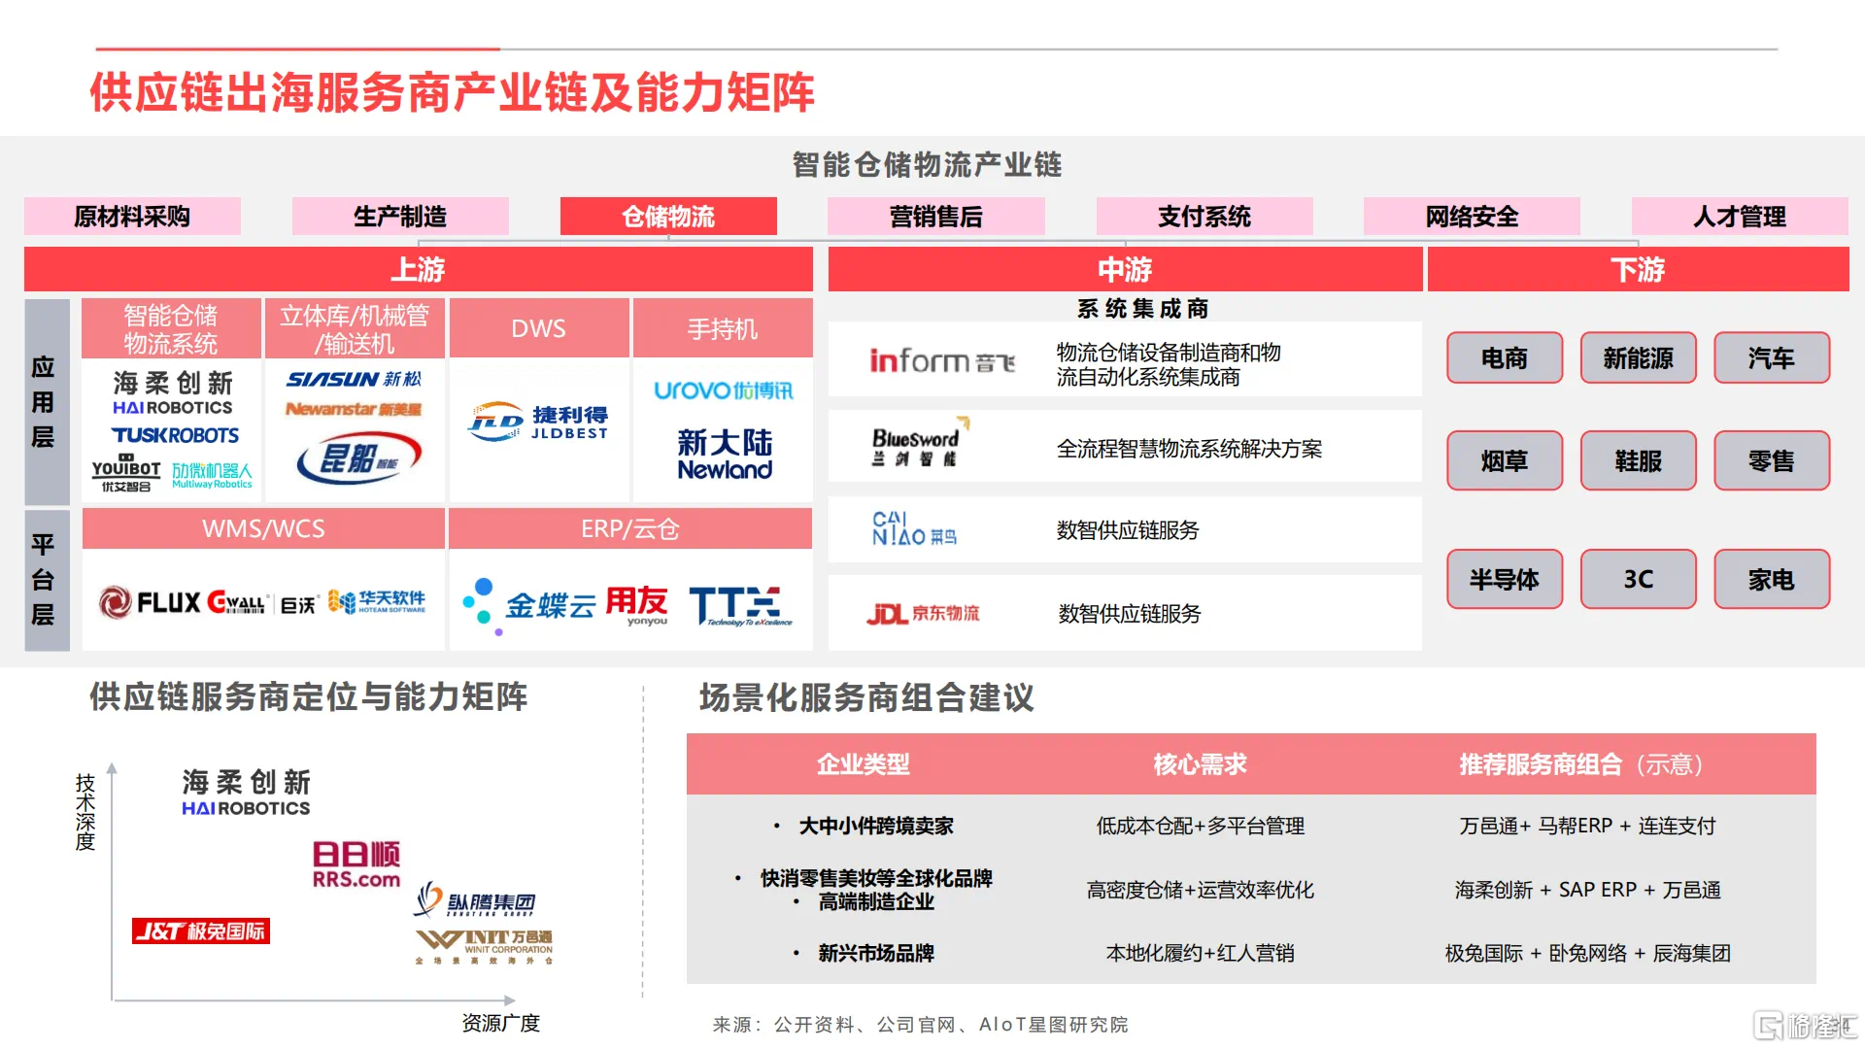Click the 智能仓储物流系统 column header
Viewport: 1865px width, 1049px height.
[171, 329]
